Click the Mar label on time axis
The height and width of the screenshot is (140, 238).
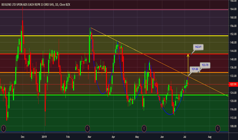[x=89, y=137]
